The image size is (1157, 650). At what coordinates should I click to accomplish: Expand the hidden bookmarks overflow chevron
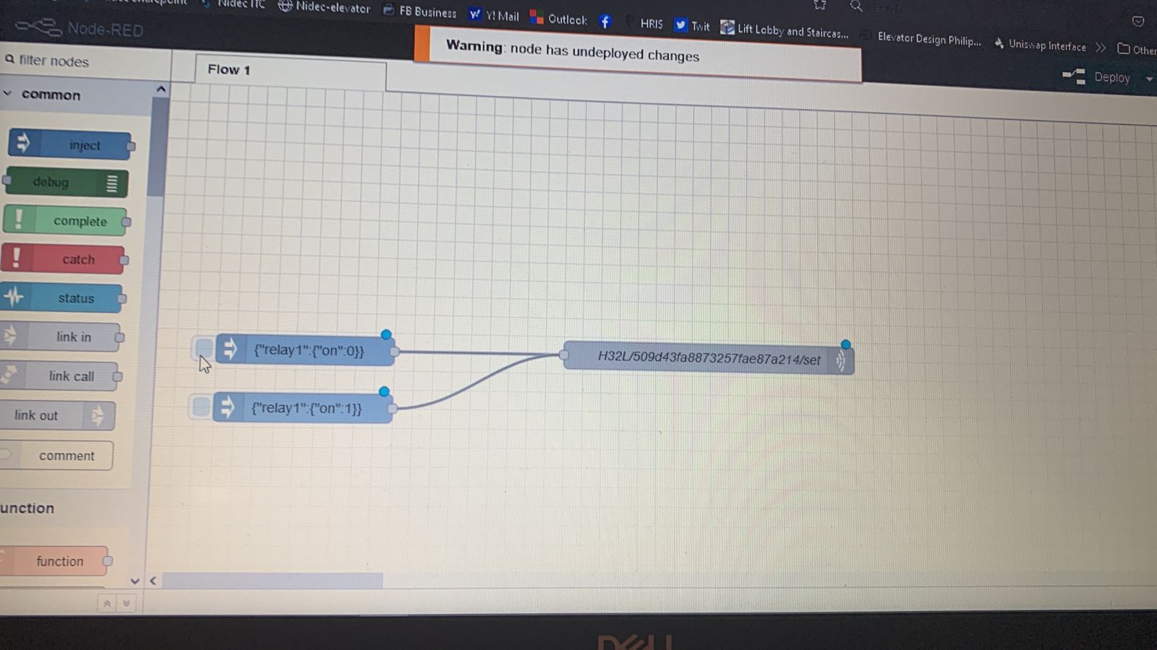pos(1101,48)
